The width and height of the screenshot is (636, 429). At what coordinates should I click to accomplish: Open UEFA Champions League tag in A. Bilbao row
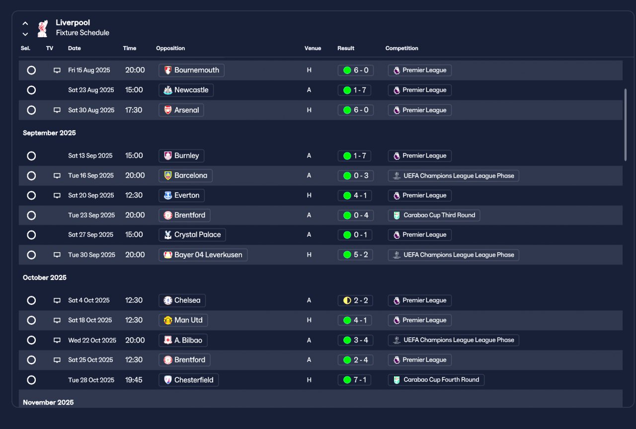(x=454, y=340)
